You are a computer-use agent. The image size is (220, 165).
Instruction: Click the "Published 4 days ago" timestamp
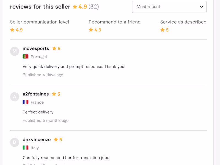pyautogui.click(x=43, y=75)
